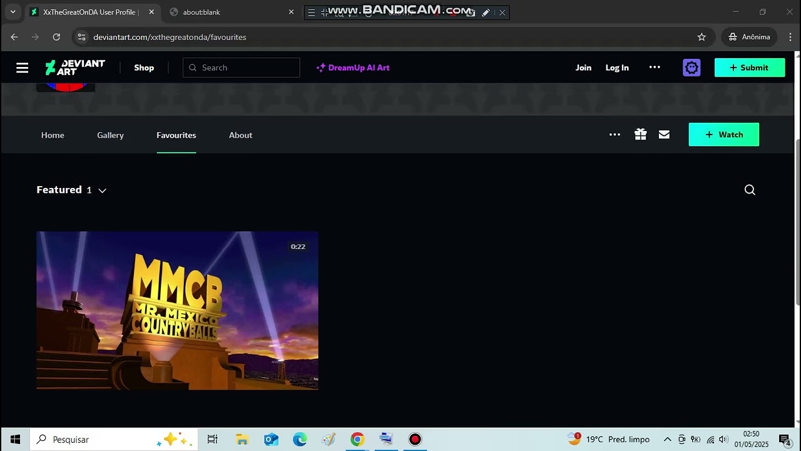Close the Bandicam recording toolbar
This screenshot has height=451, width=801.
[502, 13]
